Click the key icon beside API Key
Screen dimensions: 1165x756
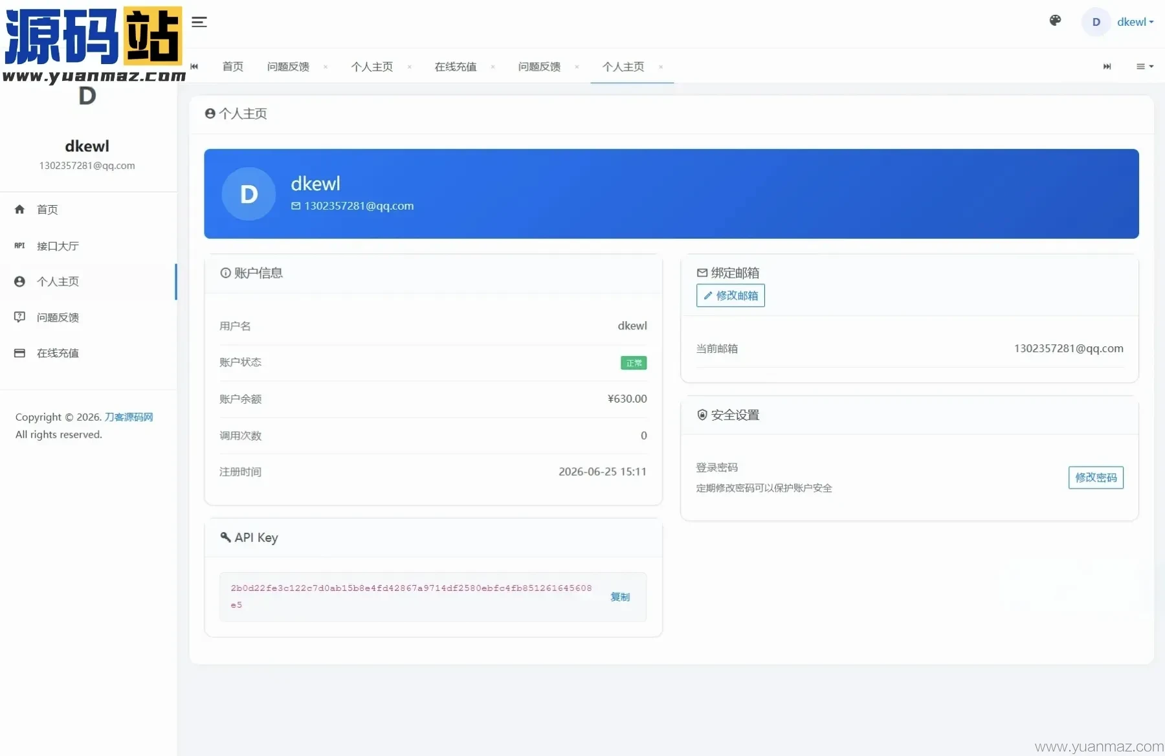point(225,537)
